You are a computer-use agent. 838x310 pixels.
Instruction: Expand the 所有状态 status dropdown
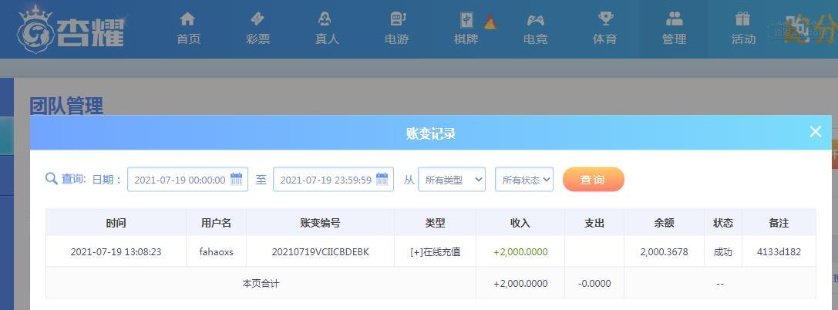click(x=524, y=180)
